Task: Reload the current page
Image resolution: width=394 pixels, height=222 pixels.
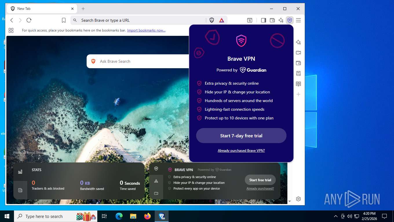Action: tap(29, 20)
